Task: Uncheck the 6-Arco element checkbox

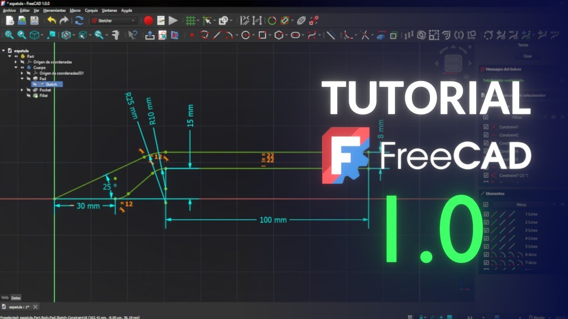Action: click(486, 255)
